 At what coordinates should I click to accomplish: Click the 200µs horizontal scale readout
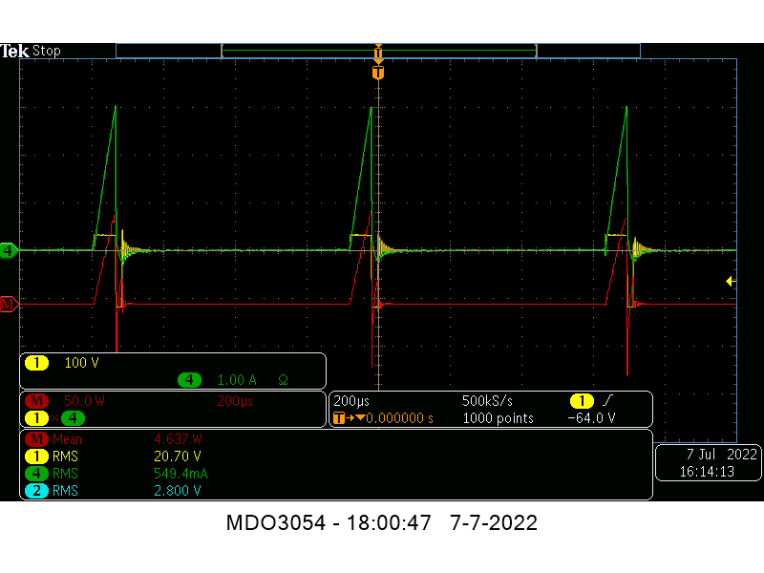350,401
